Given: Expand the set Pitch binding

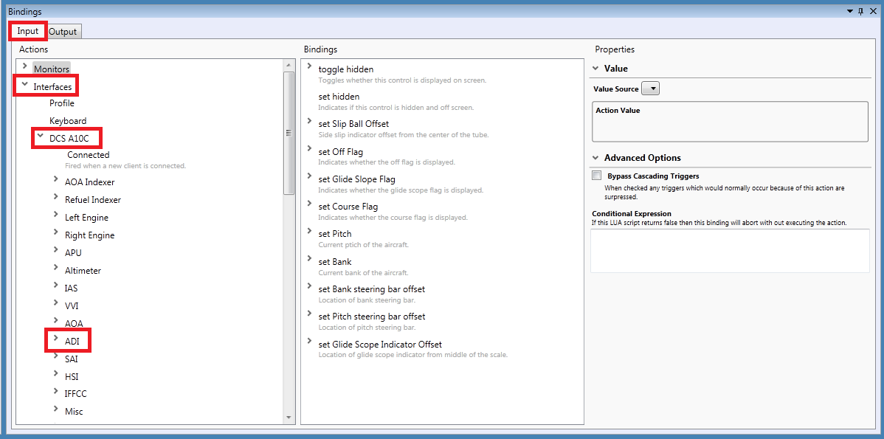Looking at the screenshot, I should (309, 230).
